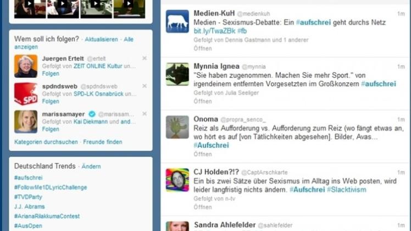This screenshot has width=411, height=231.
Task: Expand CJ Holden tweet via Öffnen
Action: (203, 207)
